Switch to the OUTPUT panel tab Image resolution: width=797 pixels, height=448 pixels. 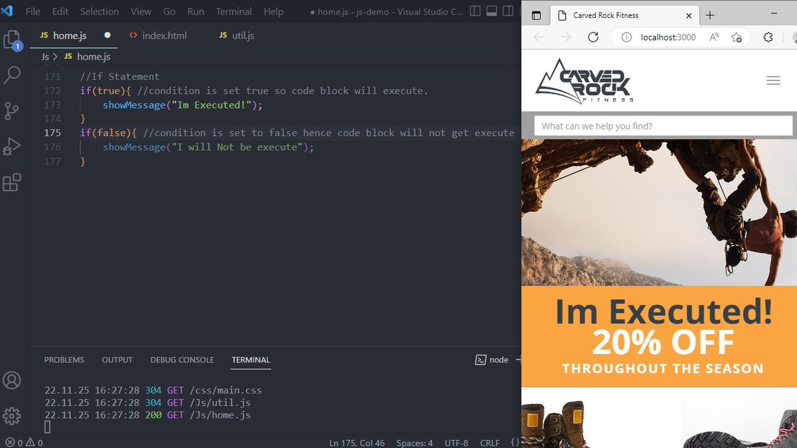click(x=118, y=360)
